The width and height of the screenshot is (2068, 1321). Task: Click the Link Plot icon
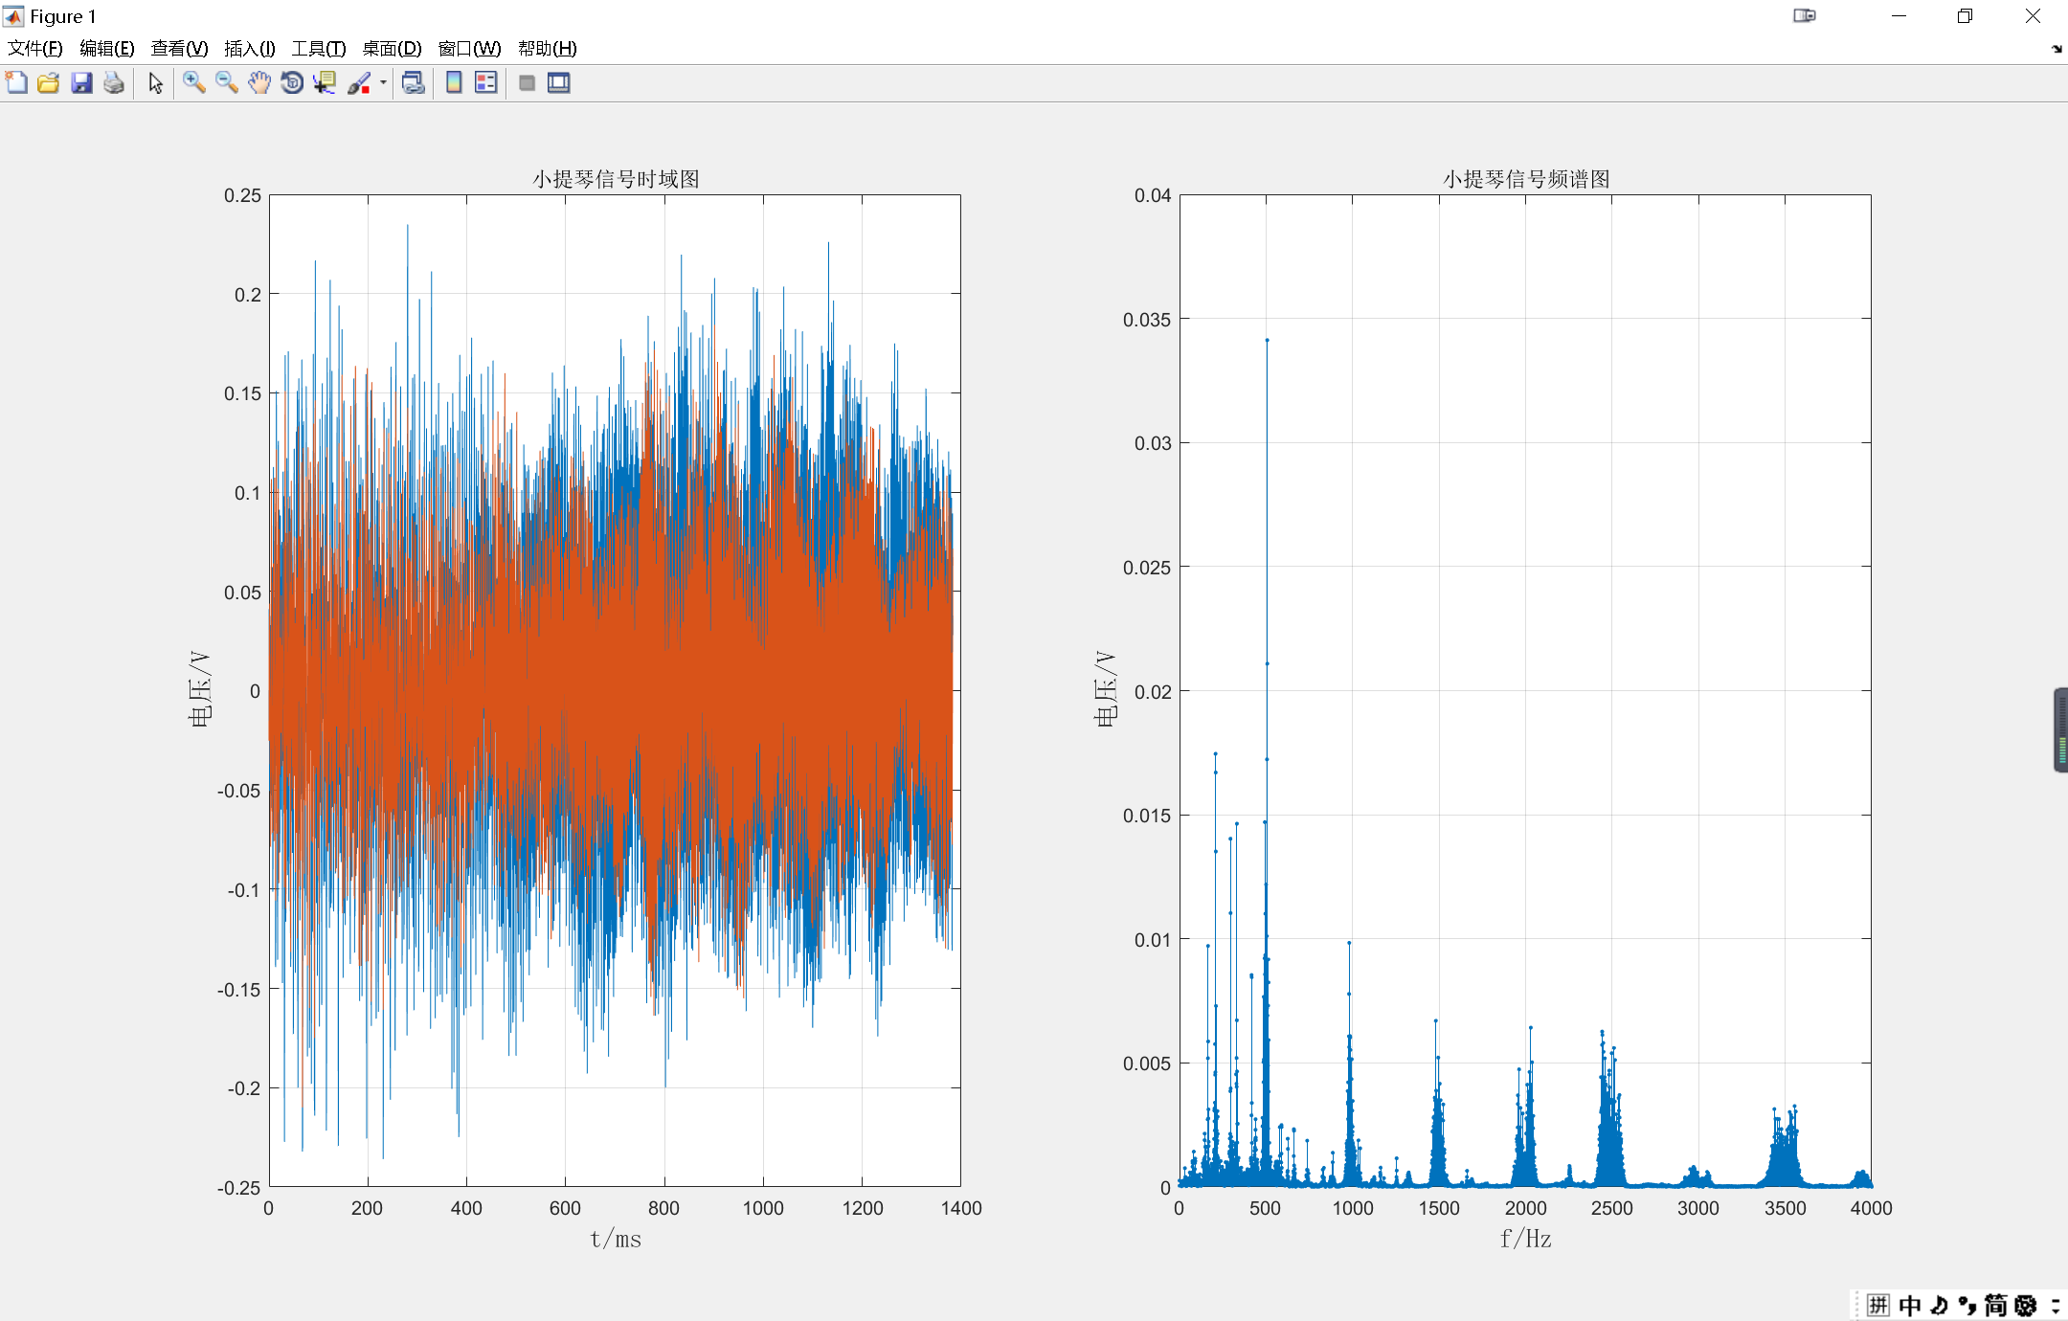pyautogui.click(x=414, y=83)
